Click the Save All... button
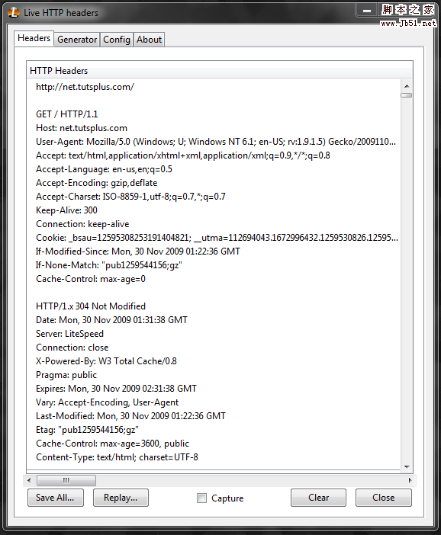This screenshot has height=535, width=441. [56, 498]
